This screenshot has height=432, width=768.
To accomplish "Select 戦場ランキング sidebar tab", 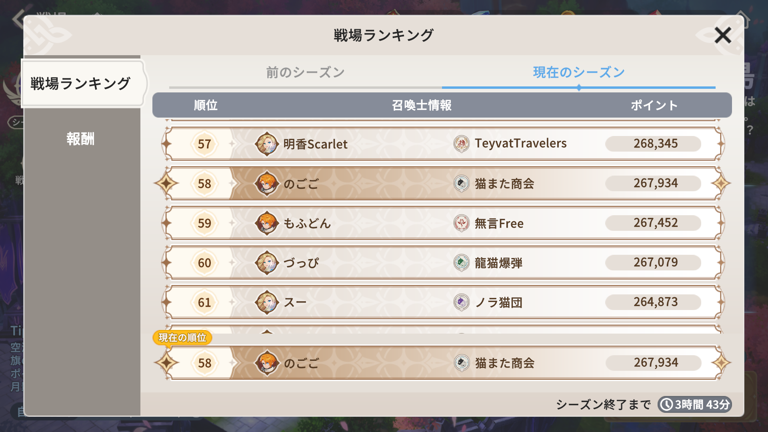I will [81, 84].
